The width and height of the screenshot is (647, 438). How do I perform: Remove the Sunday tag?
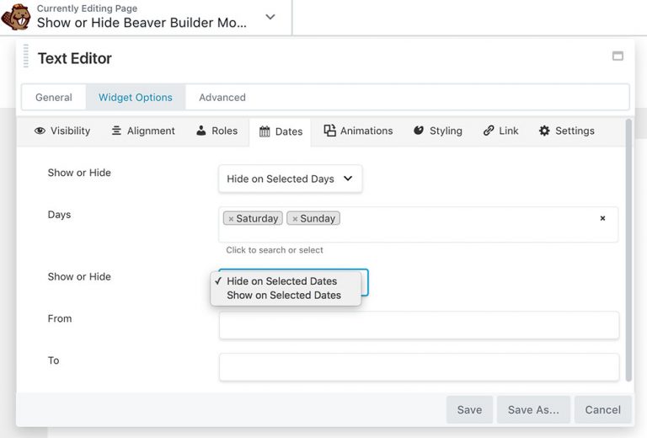(295, 219)
